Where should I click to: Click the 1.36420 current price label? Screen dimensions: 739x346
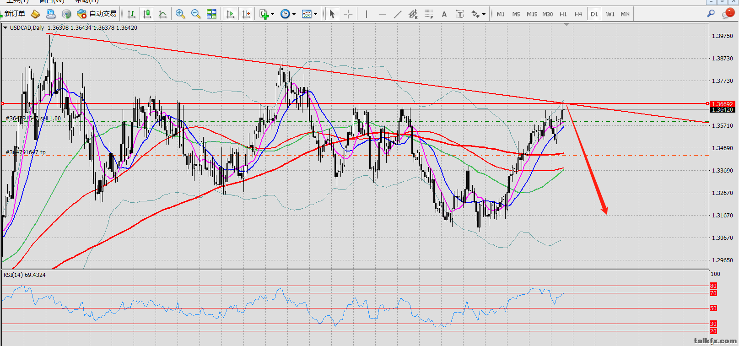pyautogui.click(x=723, y=109)
